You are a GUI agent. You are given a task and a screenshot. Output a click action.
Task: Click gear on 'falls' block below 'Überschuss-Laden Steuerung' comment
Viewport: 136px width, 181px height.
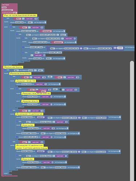[x=5, y=70]
